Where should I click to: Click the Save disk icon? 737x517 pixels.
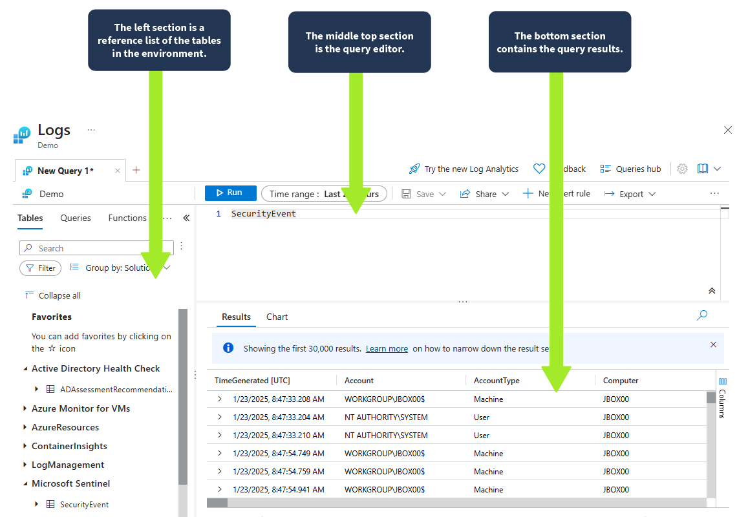pyautogui.click(x=406, y=194)
